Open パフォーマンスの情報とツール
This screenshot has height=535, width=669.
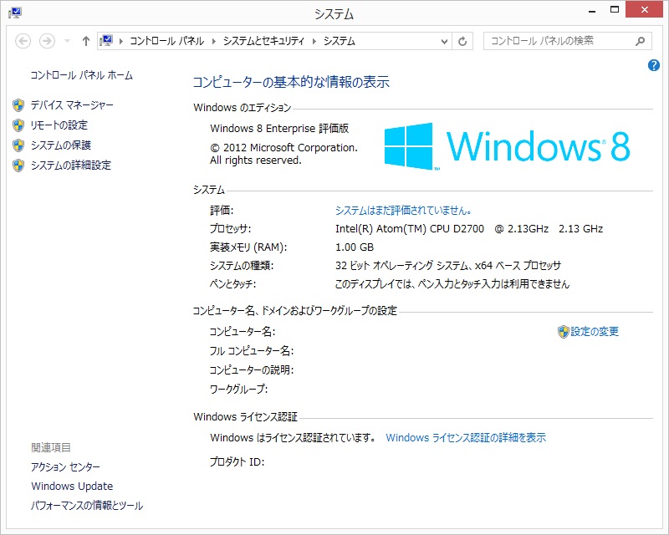point(87,506)
